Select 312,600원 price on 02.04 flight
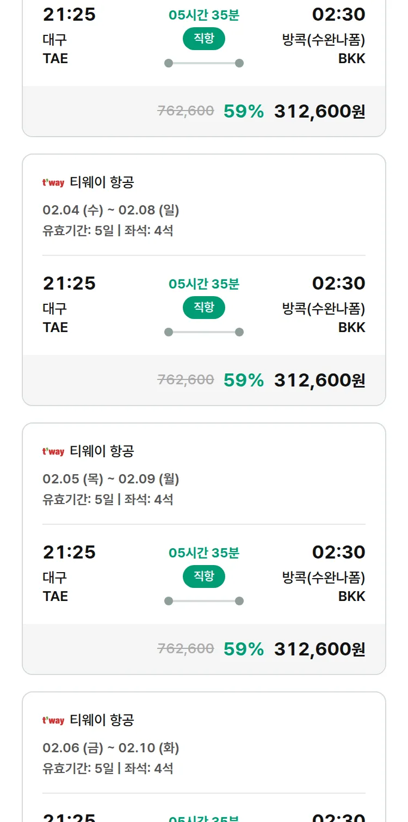 pyautogui.click(x=319, y=380)
